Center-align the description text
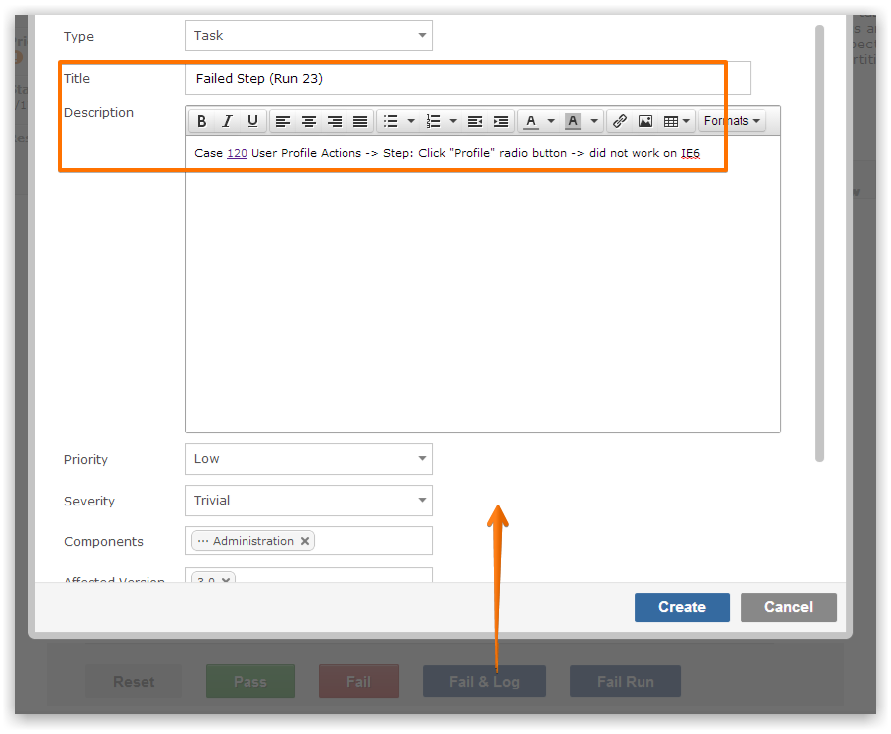 click(x=309, y=121)
